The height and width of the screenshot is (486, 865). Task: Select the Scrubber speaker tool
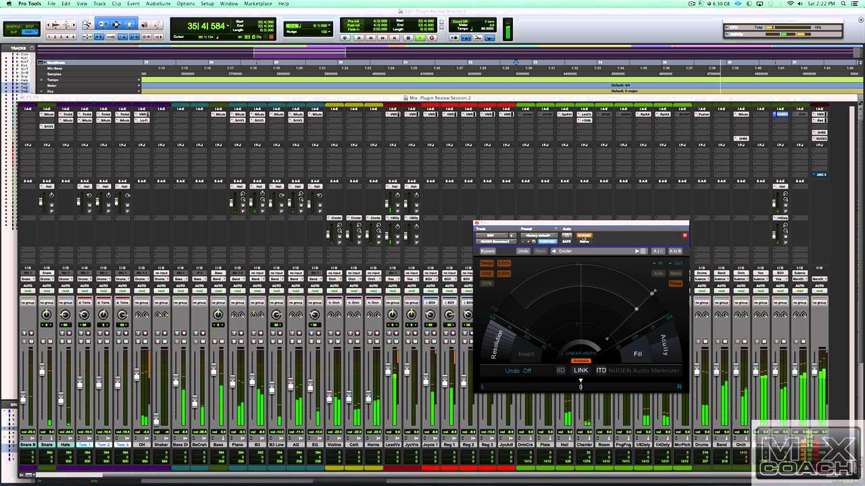coord(144,24)
